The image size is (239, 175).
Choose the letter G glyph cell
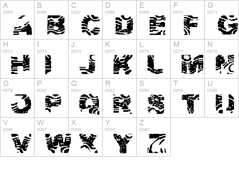tap(222, 20)
